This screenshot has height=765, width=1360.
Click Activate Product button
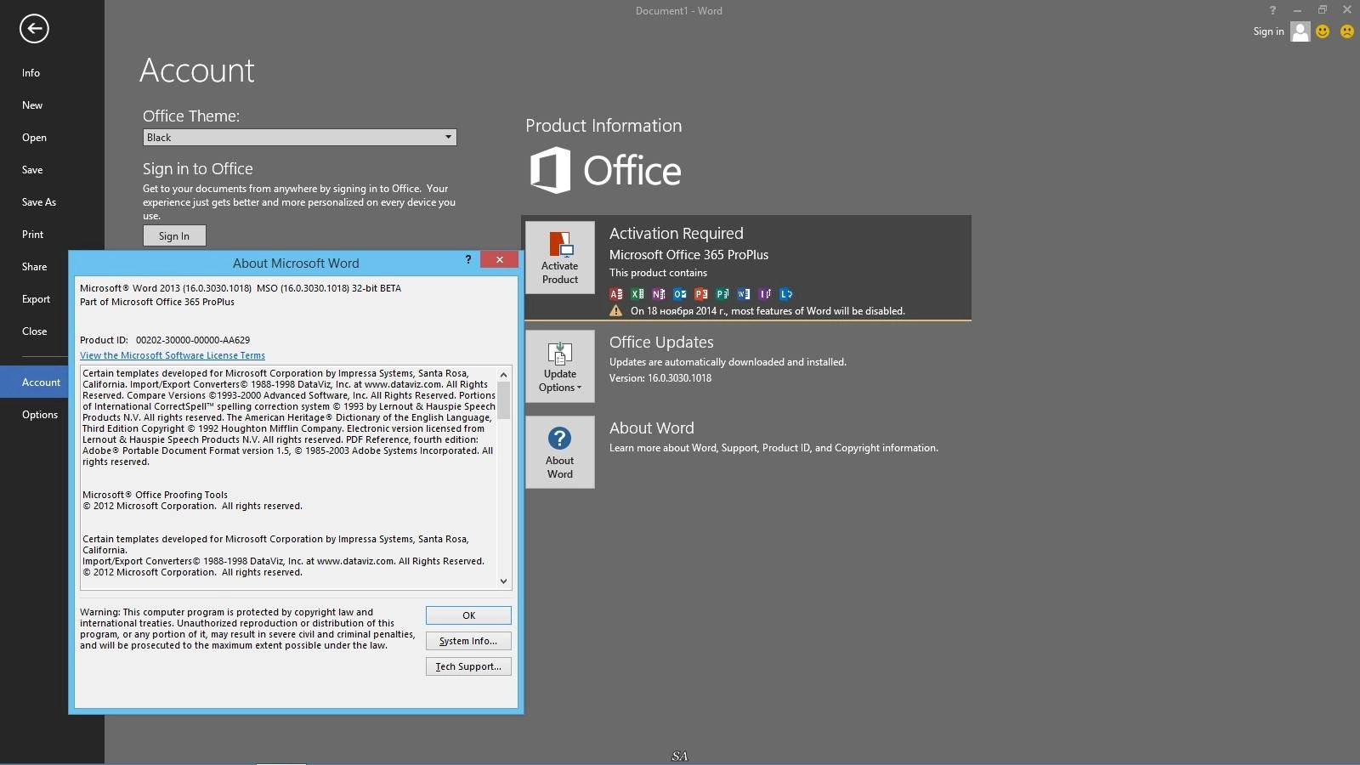560,258
